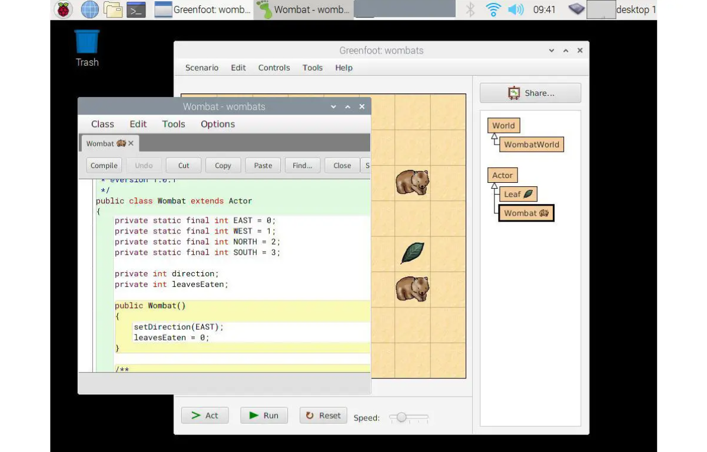The image size is (707, 452).
Task: Reset the wombat scenario
Action: (323, 416)
